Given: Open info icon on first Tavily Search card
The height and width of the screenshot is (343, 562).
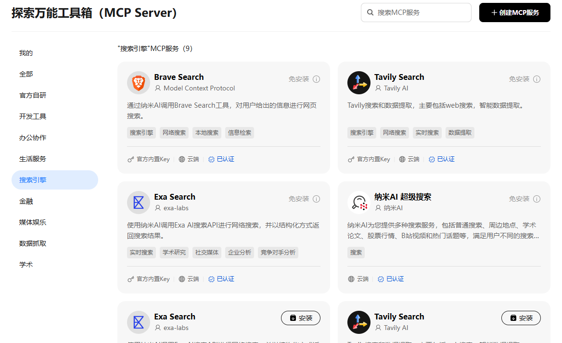Looking at the screenshot, I should coord(536,79).
